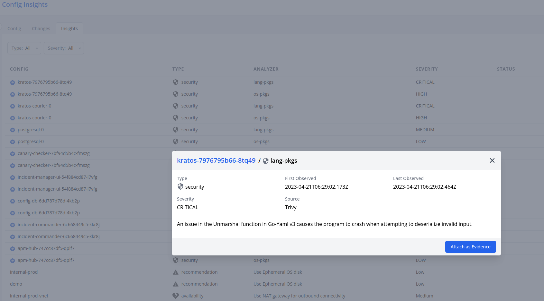This screenshot has height=301, width=544.
Task: Click icon of first incident-commander-6c668449c5-kkr8j row
Action: (x=13, y=225)
